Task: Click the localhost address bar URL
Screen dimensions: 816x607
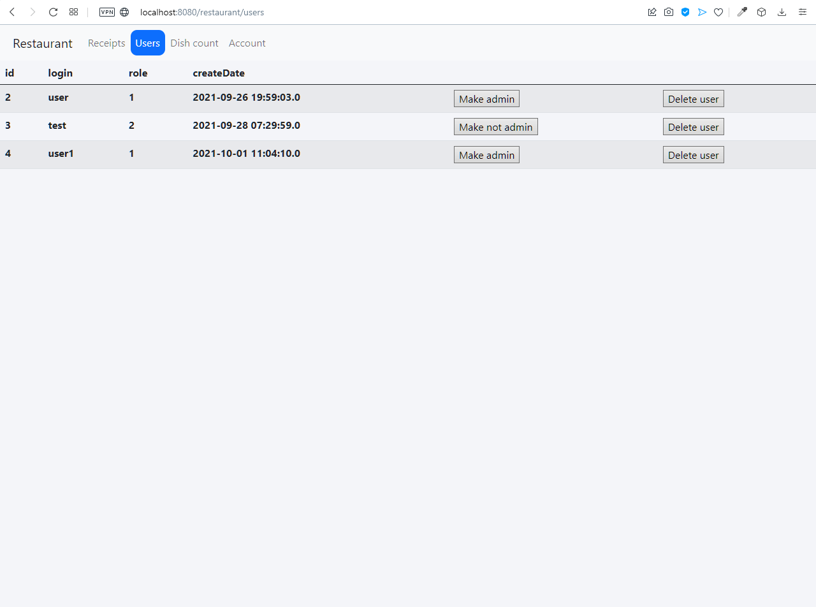Action: click(202, 12)
